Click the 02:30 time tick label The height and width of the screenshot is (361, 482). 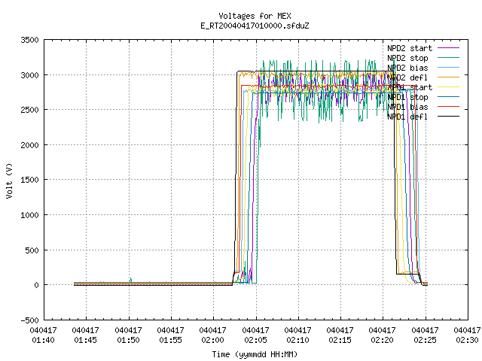point(467,340)
